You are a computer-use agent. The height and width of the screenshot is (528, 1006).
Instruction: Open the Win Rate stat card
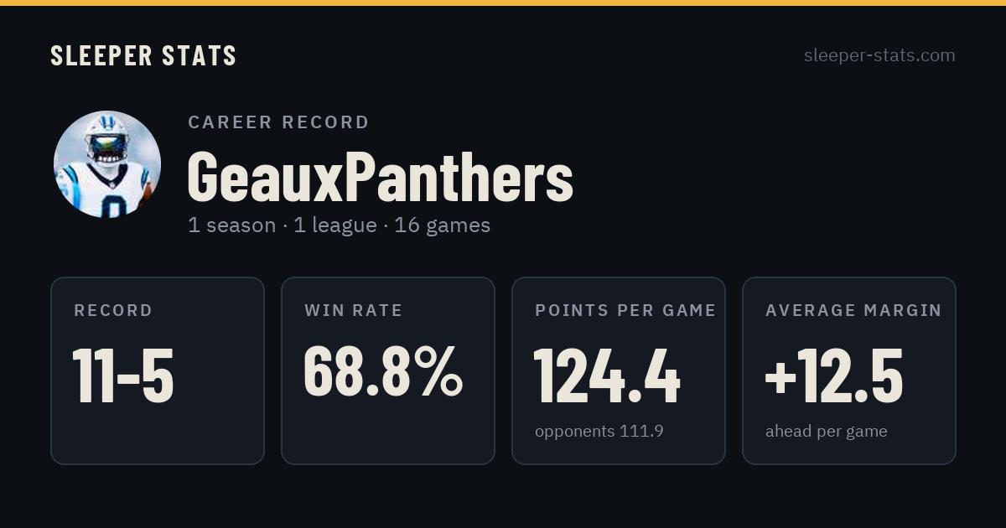click(388, 370)
